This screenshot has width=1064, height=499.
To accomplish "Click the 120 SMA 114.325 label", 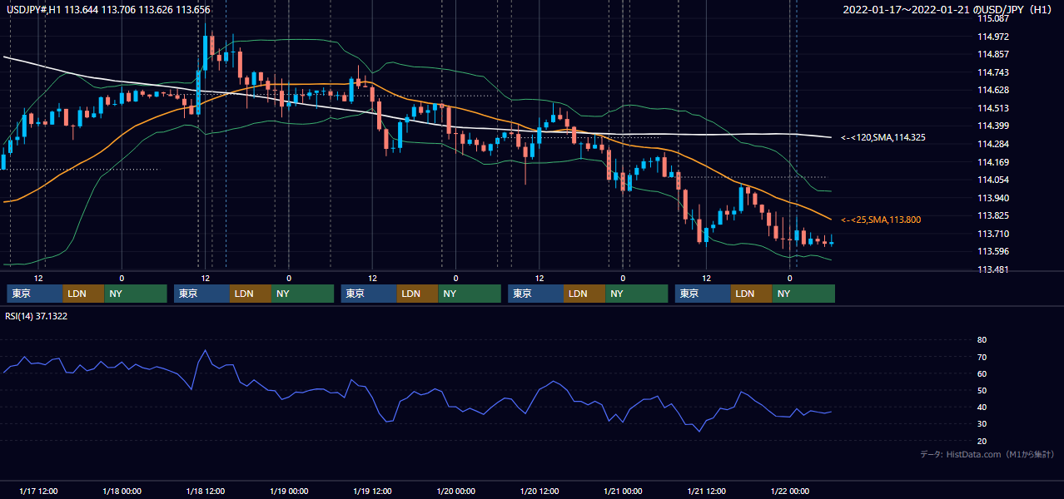I will click(x=883, y=137).
